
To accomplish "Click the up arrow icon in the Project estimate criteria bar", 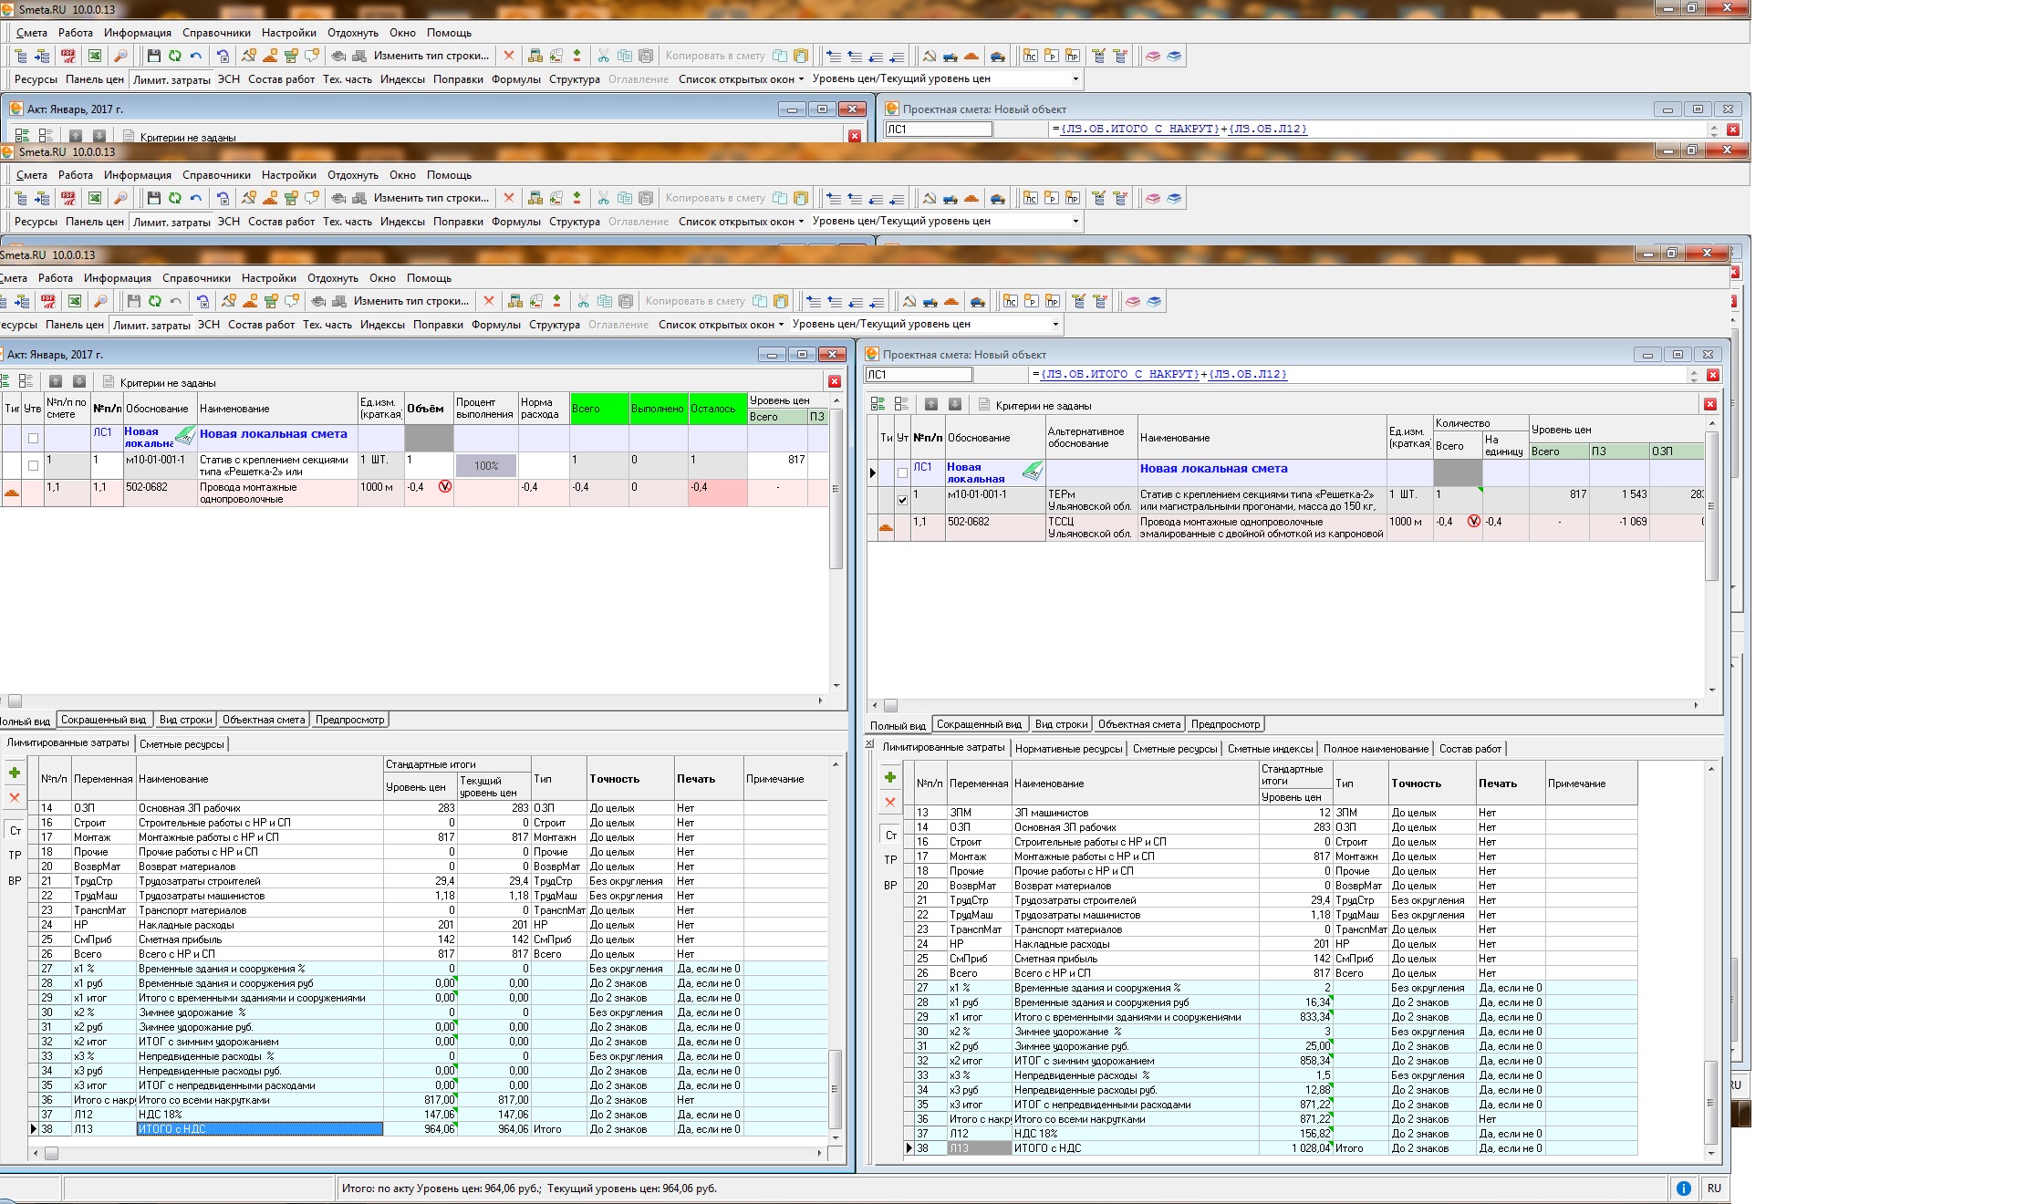I will (931, 404).
